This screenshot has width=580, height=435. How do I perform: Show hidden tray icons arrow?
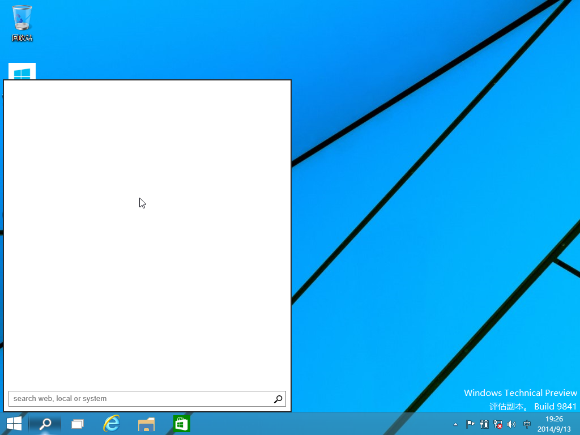tap(456, 424)
